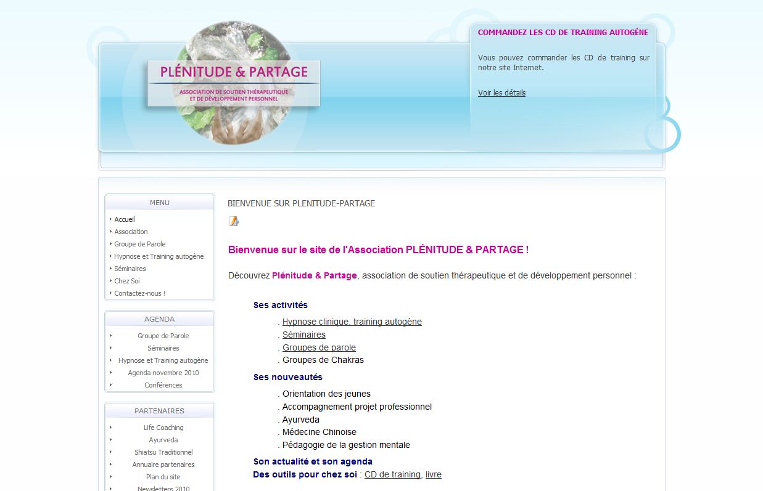
Task: Click the Groupes de Chakras text
Action: [323, 360]
